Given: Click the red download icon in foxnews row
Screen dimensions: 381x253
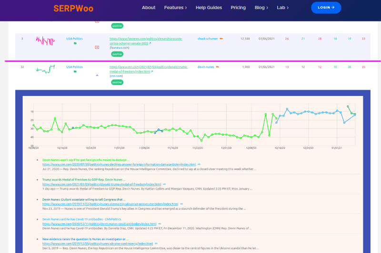Looking at the screenshot, I should click(x=97, y=47).
